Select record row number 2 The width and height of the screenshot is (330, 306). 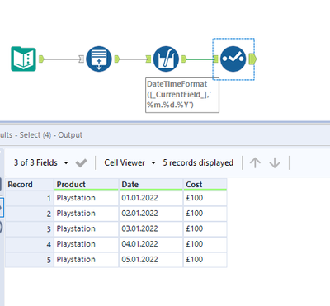coord(30,214)
